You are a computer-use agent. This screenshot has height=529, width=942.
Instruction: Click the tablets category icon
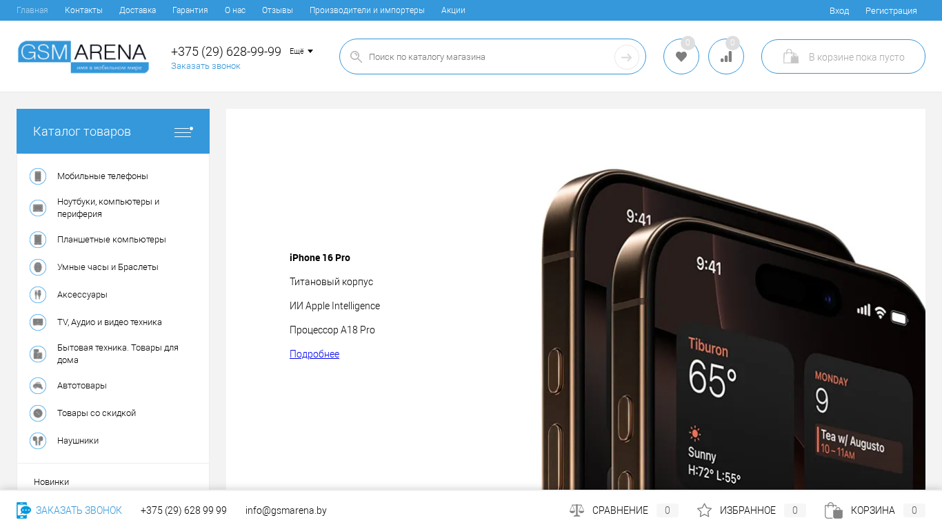tap(38, 240)
